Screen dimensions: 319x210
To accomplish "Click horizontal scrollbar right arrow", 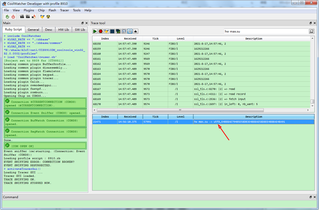I will [x=308, y=110].
